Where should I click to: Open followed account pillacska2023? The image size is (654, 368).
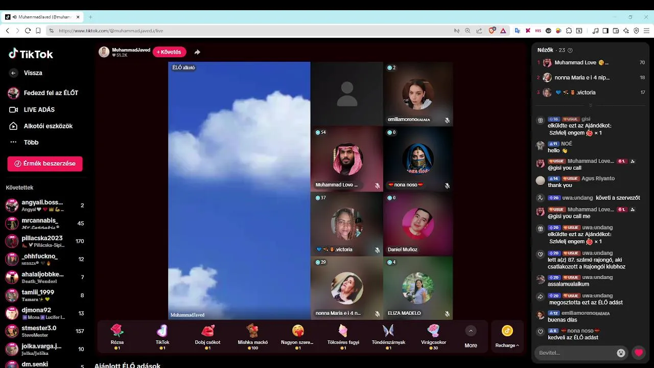point(45,241)
